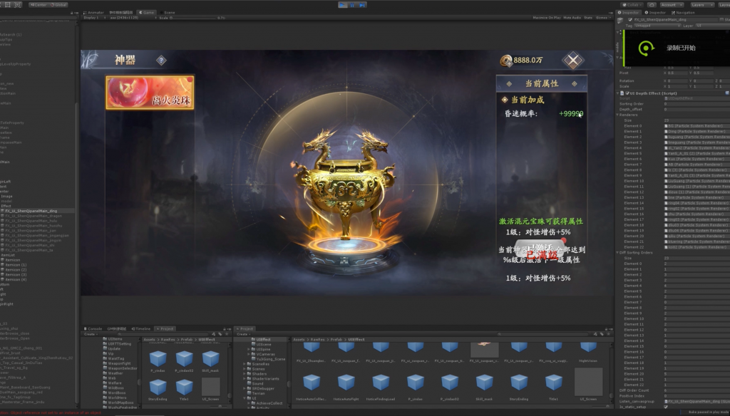Select FX_UI_ShenQipanelMain_hulu in Hierarchy
Viewport: 730px width, 416px height.
click(x=31, y=221)
